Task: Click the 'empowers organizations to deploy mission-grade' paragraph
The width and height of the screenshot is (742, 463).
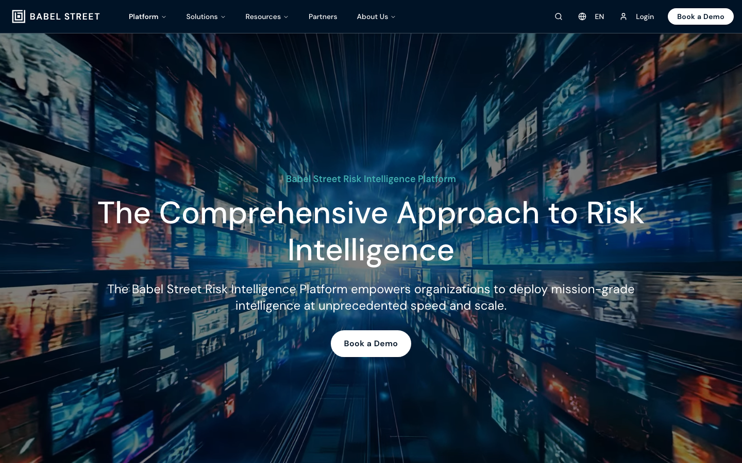Action: point(371,297)
